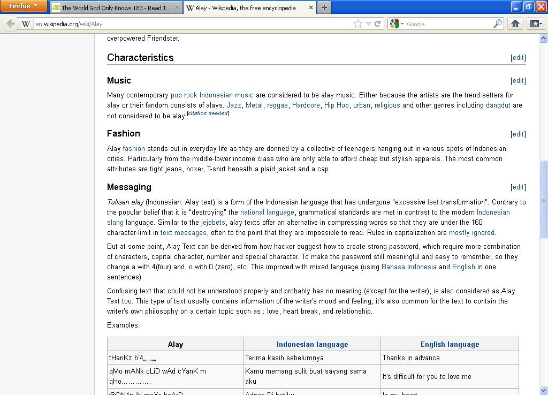Screen dimensions: 548x395
Task: Click the English language table header link
Action: 450,344
